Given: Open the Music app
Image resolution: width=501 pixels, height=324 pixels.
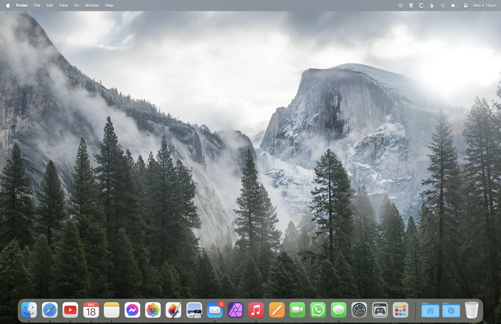Looking at the screenshot, I should [256, 310].
